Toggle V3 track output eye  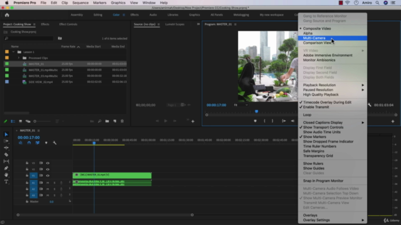pyautogui.click(x=48, y=163)
